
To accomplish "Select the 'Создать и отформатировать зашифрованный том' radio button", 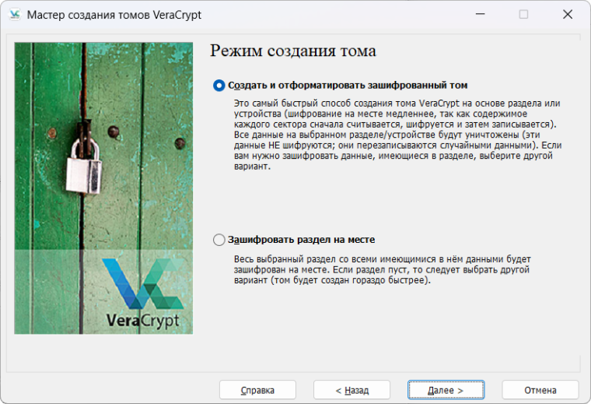I will coord(219,86).
